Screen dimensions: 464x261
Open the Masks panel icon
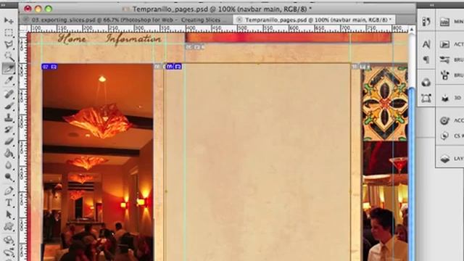426,98
